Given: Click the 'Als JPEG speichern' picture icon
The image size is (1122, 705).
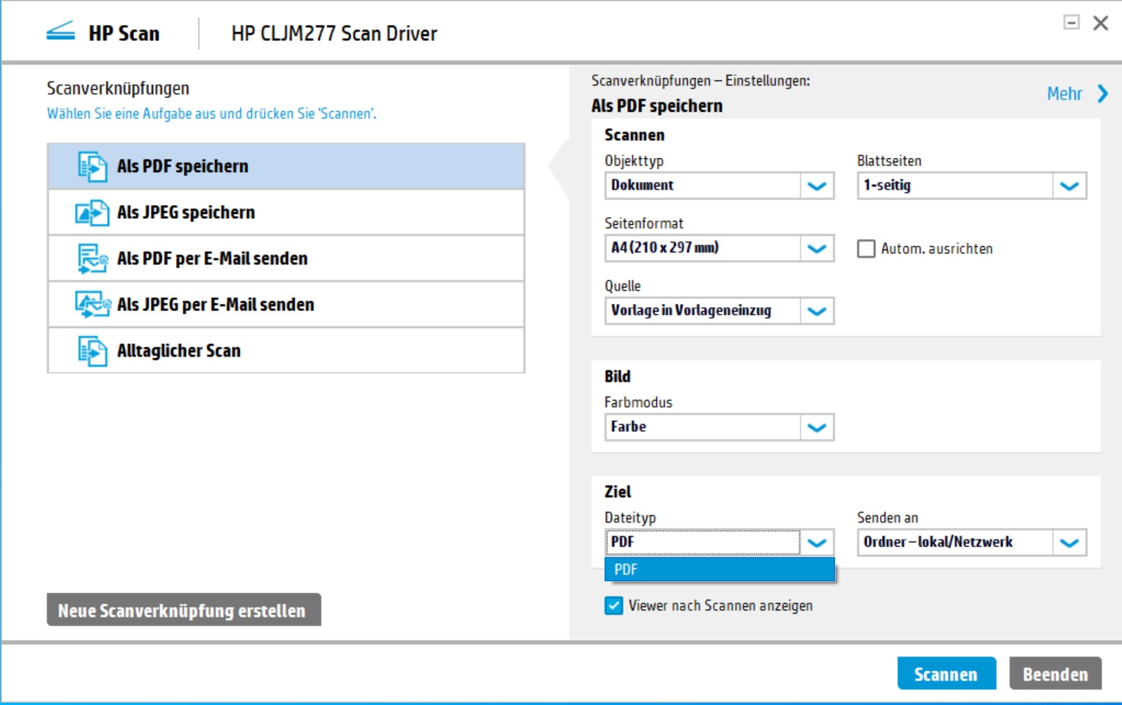Looking at the screenshot, I should [x=92, y=213].
